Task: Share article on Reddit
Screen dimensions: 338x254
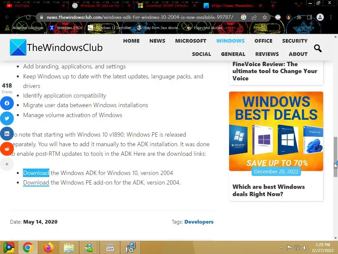Action: 7,149
